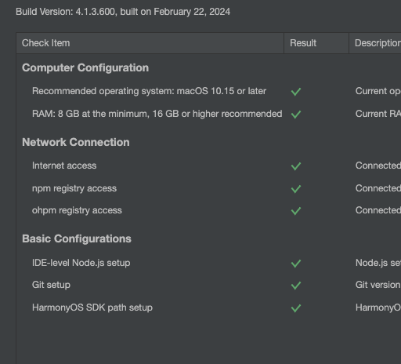Screen dimensions: 401x364
Task: Select the npm registry access row
Action: (x=208, y=188)
